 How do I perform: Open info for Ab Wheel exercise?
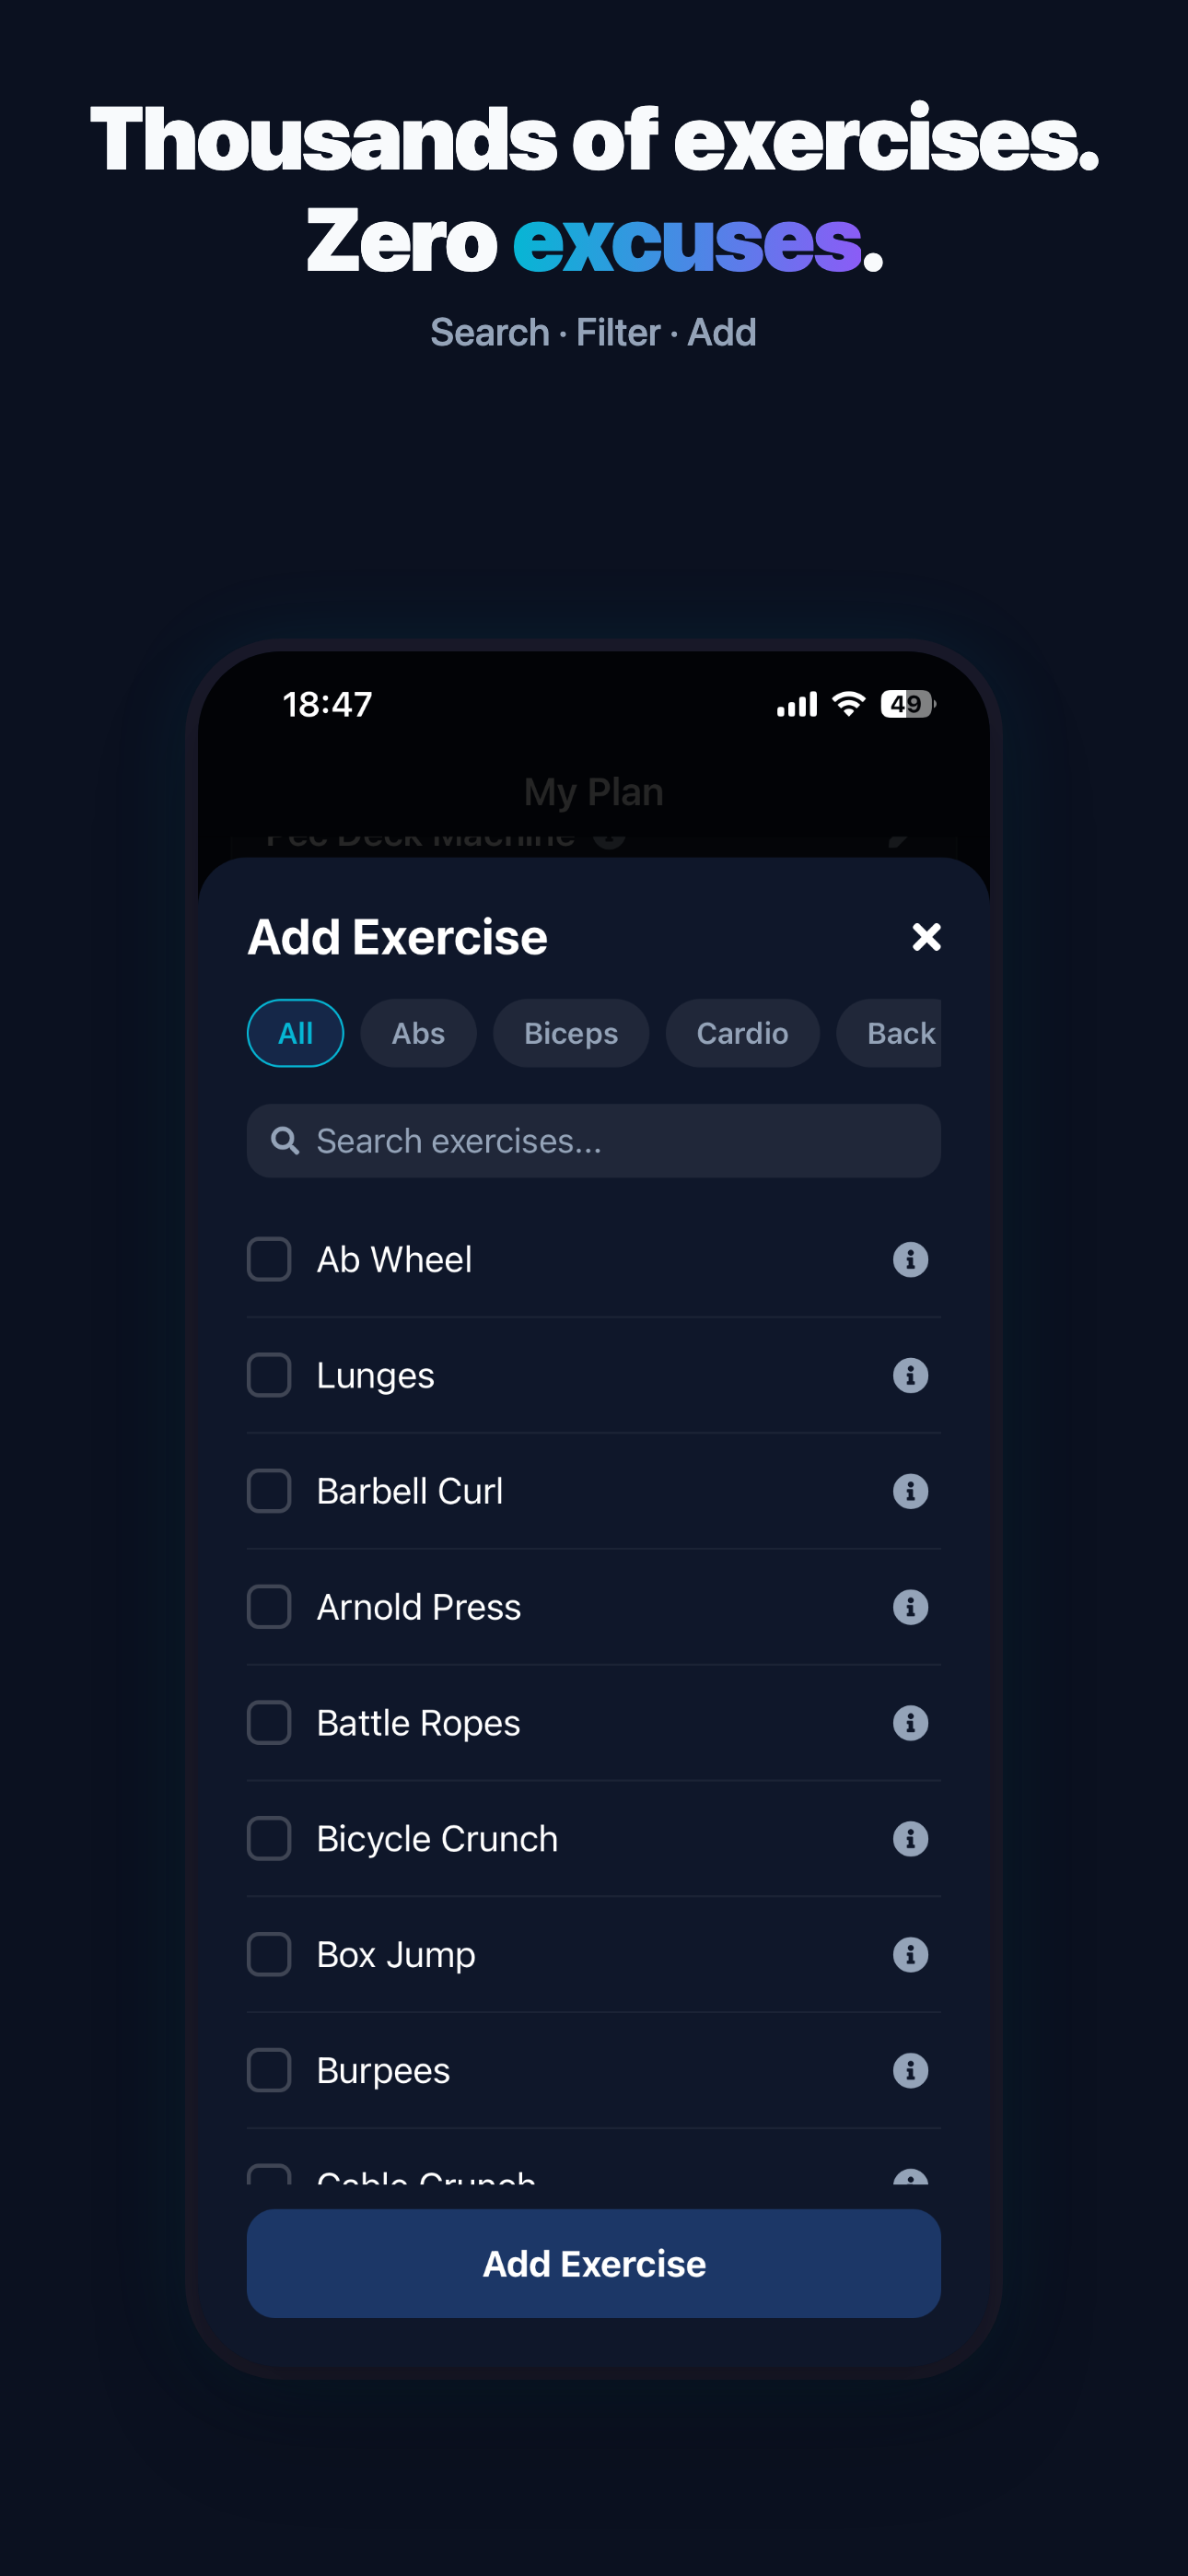(911, 1259)
